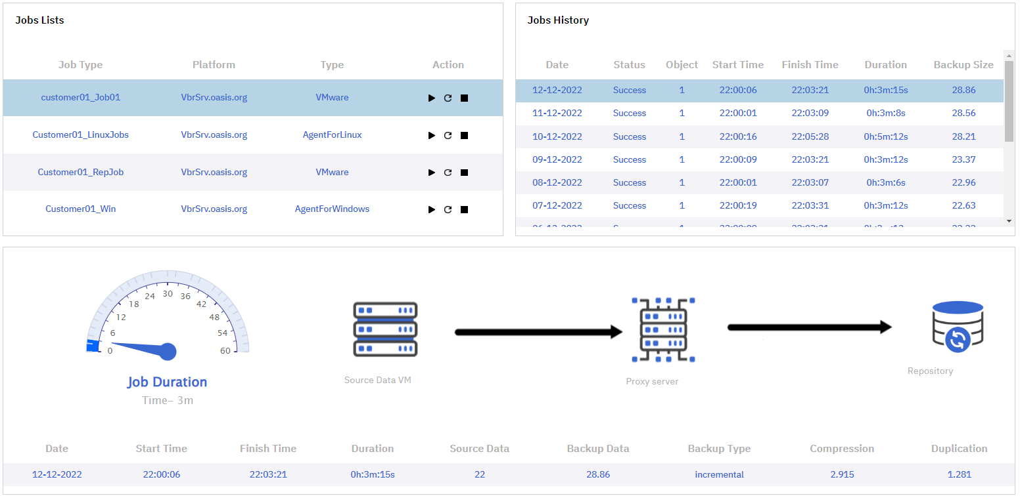Screen dimensions: 1020x496
Task: Select the 11-12-2022 history row
Action: pyautogui.click(x=760, y=114)
